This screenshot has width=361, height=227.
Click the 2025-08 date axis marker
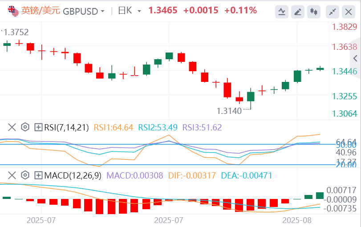point(298,220)
